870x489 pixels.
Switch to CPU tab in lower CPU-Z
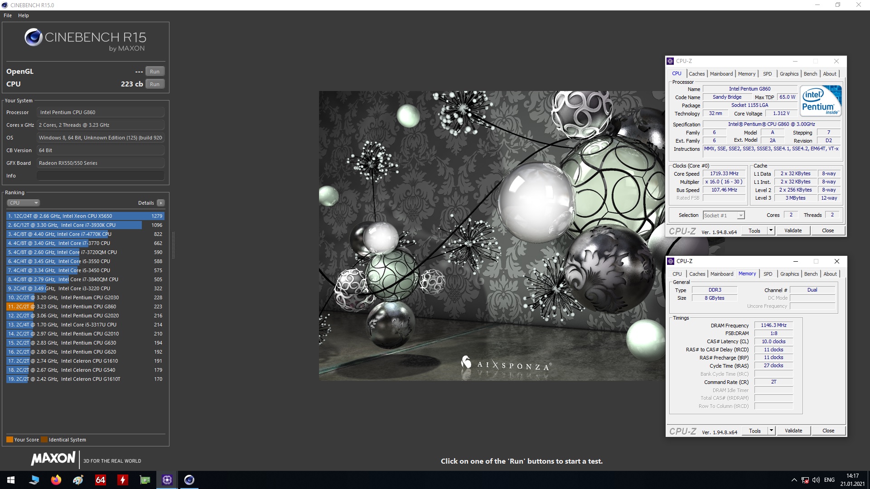(677, 274)
